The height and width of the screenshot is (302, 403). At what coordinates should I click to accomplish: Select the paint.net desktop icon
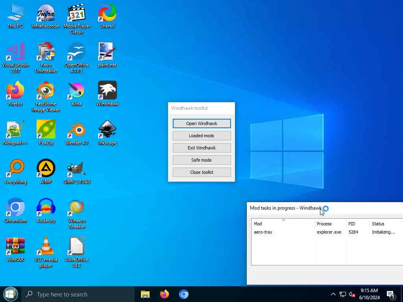point(107,55)
